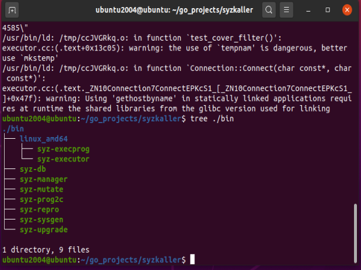Click the linux_amd64 directory in tree output
Screen dimensions: 361x270
pyautogui.click(x=44, y=139)
